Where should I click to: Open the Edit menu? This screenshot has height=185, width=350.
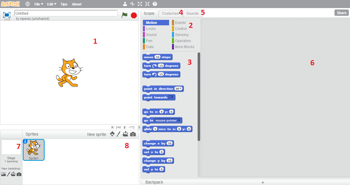coord(52,4)
